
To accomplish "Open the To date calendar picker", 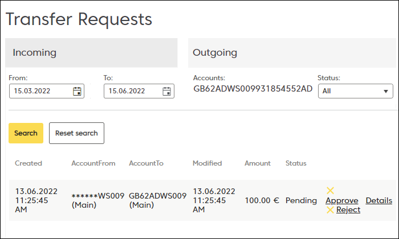I will click(x=166, y=91).
